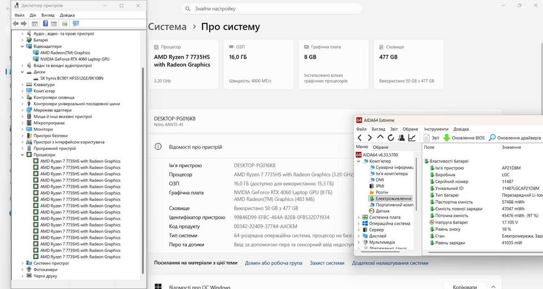Click Система breadcrumb
543x289 pixels.
click(x=167, y=27)
